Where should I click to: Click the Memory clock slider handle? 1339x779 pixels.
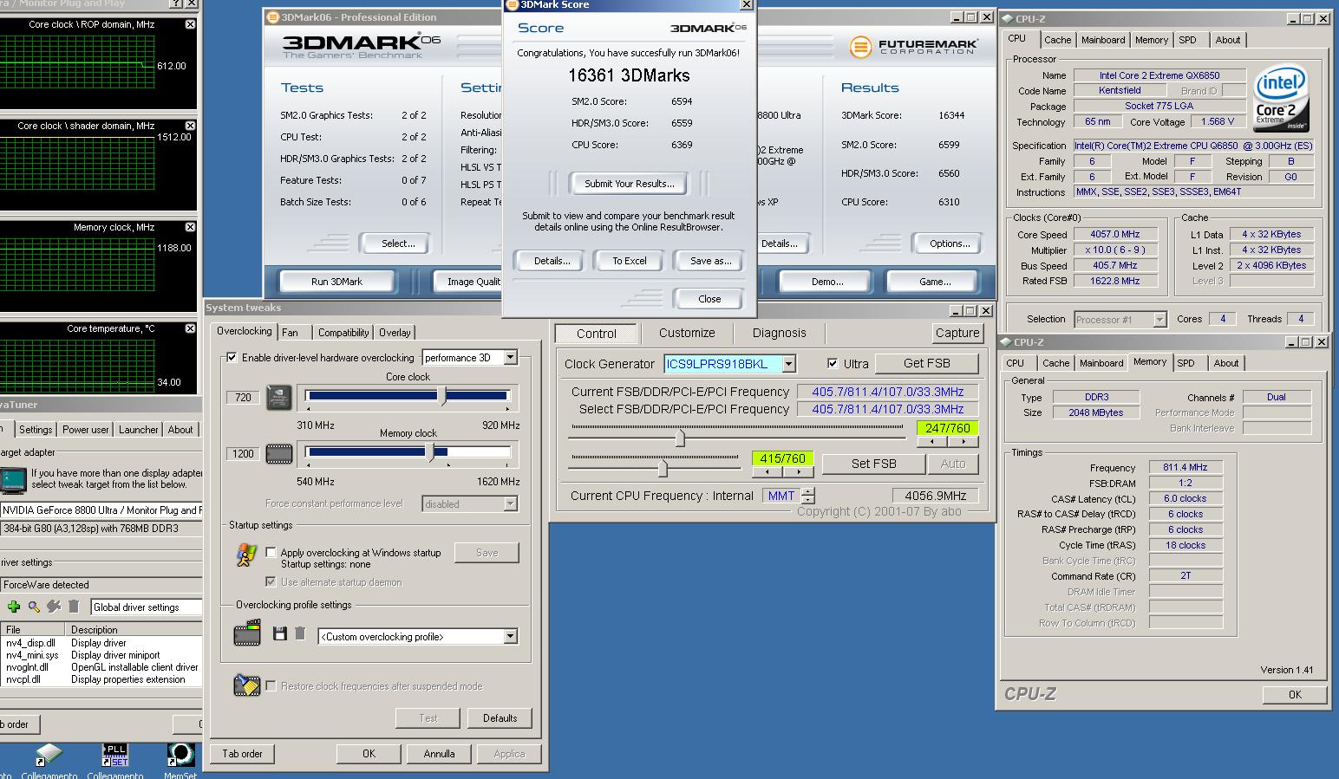430,452
